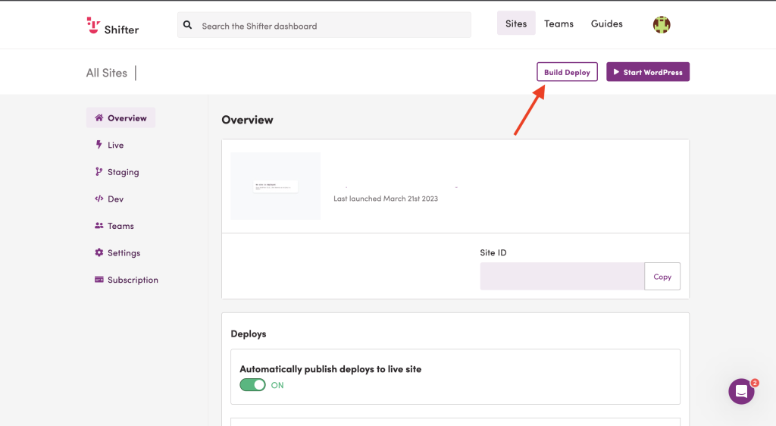Click the Site ID text field
Screen dimensions: 776x426
tap(562, 276)
